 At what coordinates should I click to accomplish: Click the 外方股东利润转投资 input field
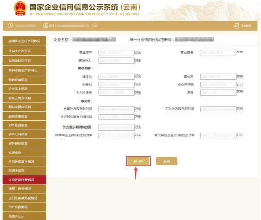coord(116,128)
